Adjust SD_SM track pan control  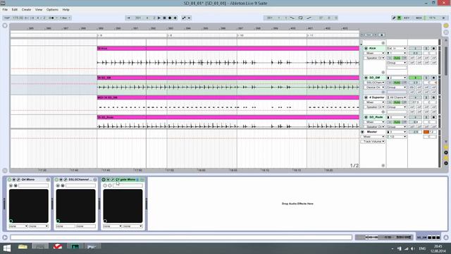[x=431, y=83]
